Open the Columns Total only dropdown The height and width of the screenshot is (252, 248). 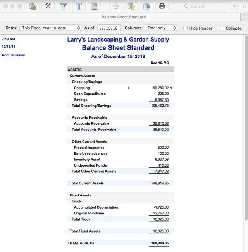[x=161, y=28]
